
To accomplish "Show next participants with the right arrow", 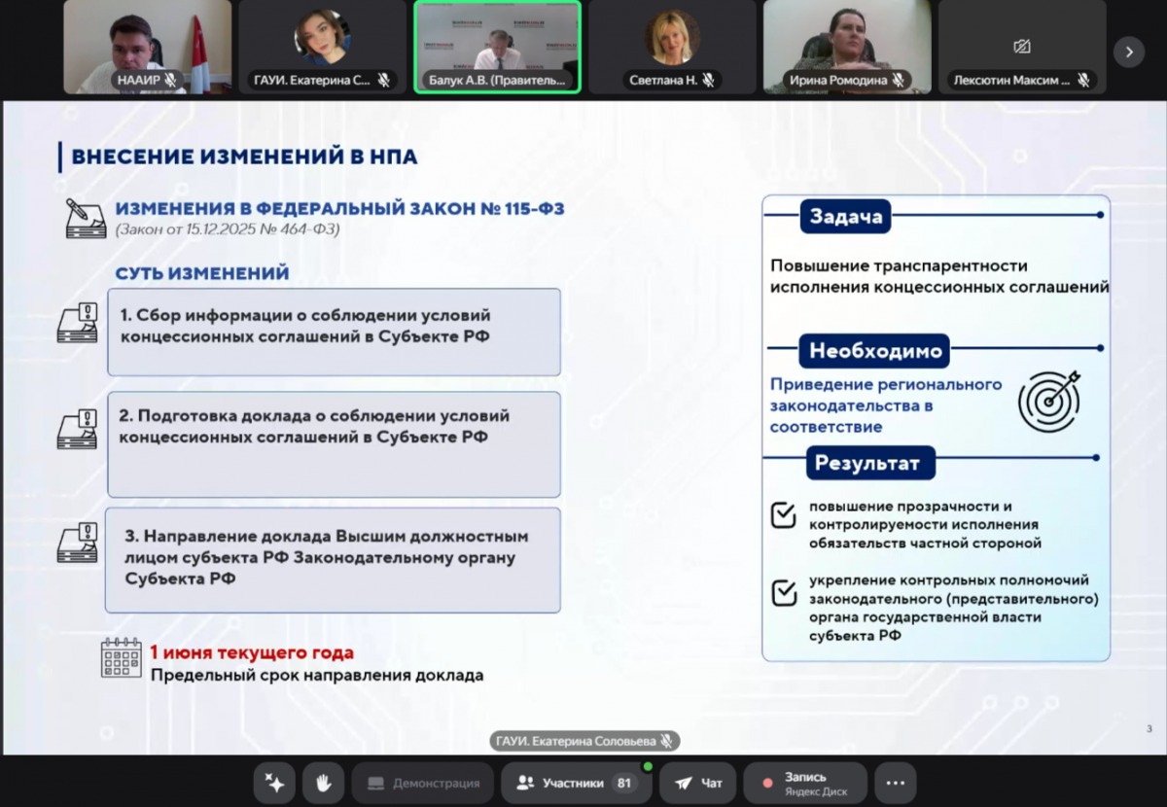I will pos(1128,52).
